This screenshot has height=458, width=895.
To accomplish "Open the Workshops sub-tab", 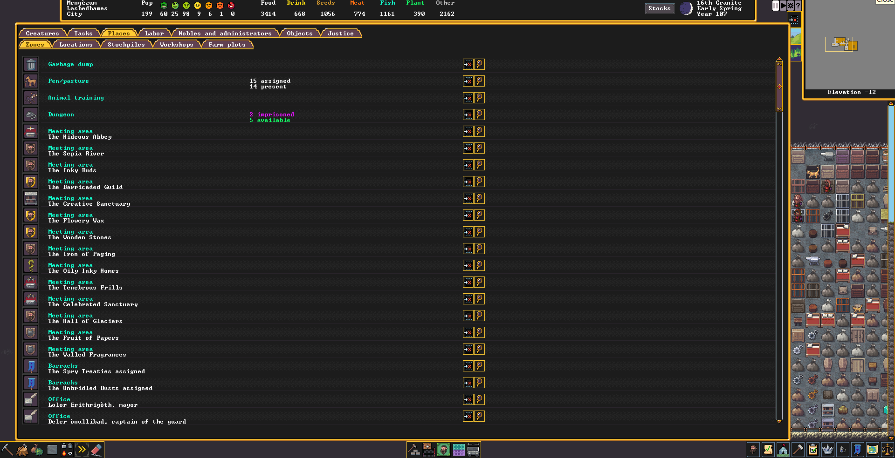I will (177, 45).
